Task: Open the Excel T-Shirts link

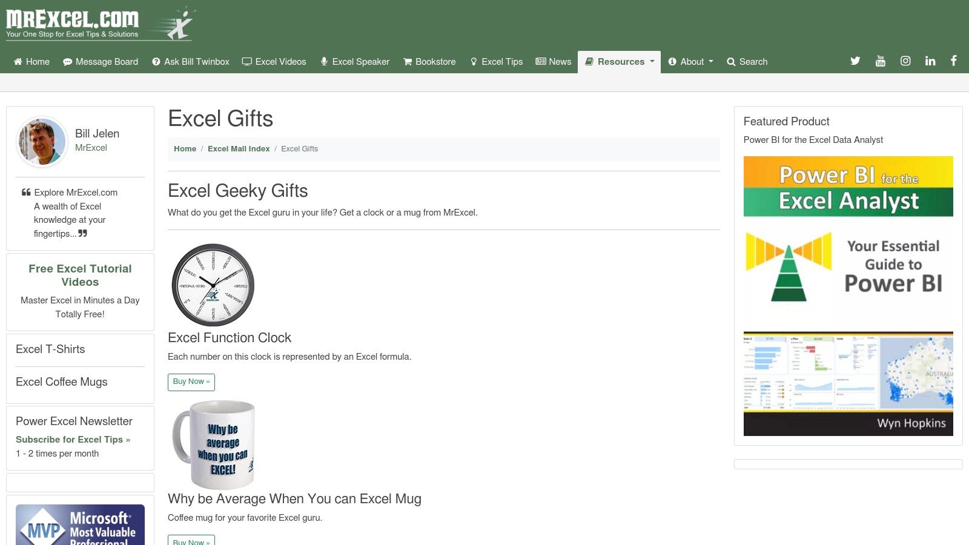Action: click(50, 349)
